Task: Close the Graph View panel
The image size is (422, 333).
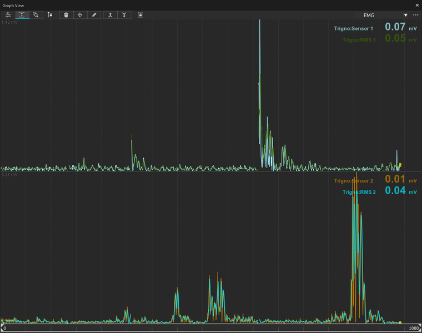Action: click(x=416, y=5)
